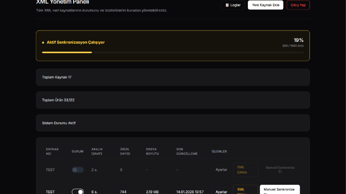Click the XML Yönetim Paneli title
346x194 pixels.
click(x=62, y=2)
